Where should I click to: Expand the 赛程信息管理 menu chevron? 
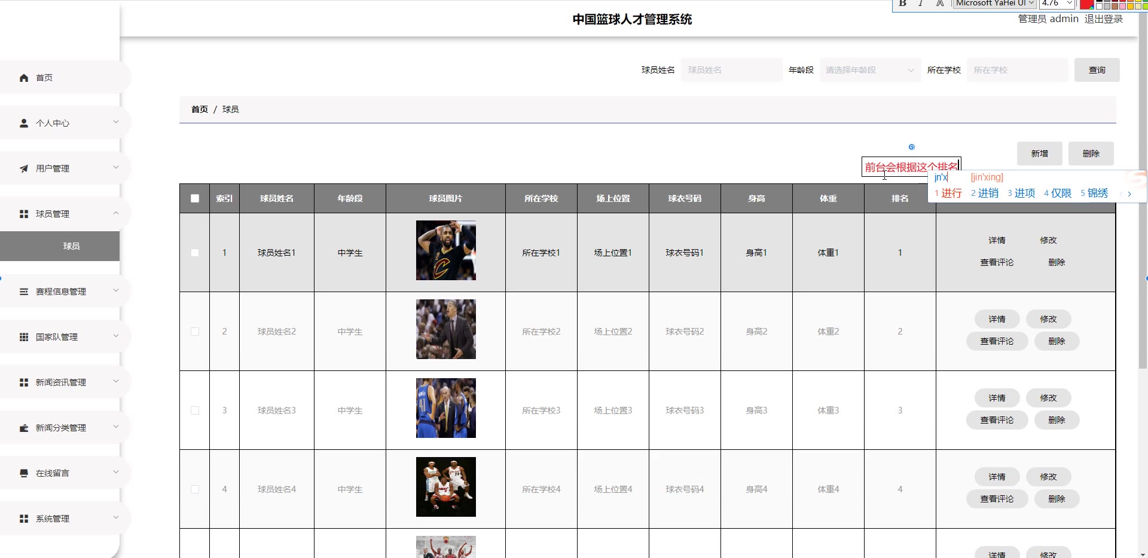(116, 290)
